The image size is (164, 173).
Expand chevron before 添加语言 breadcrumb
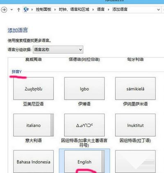(109, 9)
